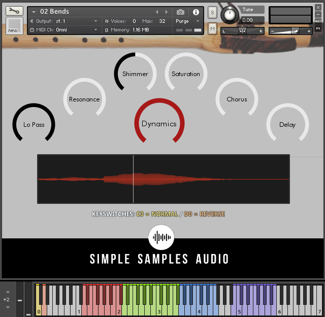Click the red waveform display
325x317 pixels.
point(164,179)
